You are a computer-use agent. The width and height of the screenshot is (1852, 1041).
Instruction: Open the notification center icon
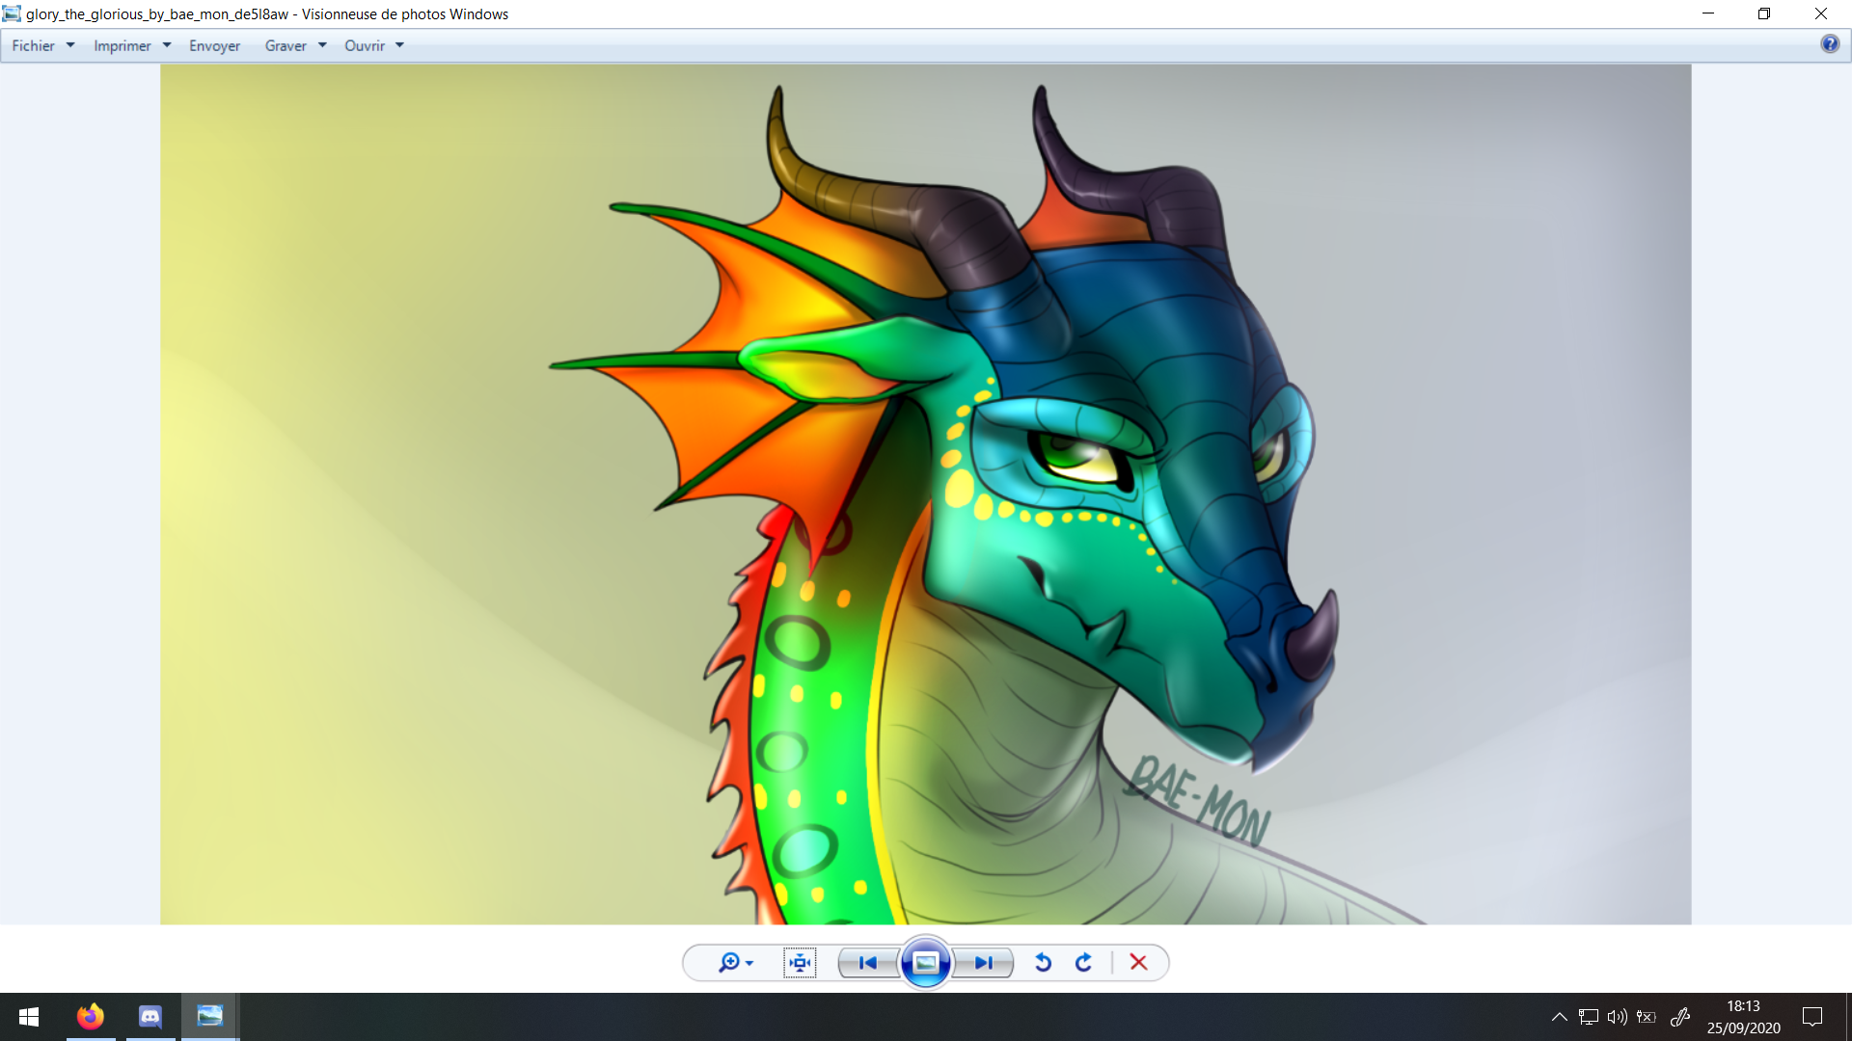1812,1017
